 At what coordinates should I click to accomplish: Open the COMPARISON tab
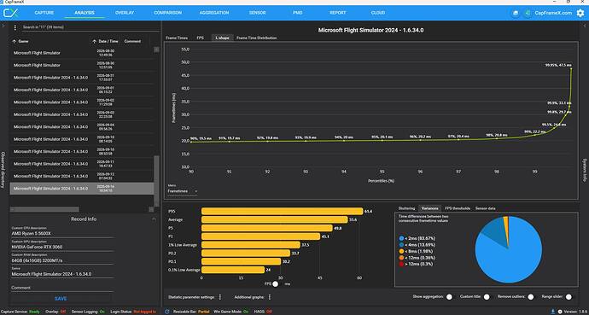point(168,13)
